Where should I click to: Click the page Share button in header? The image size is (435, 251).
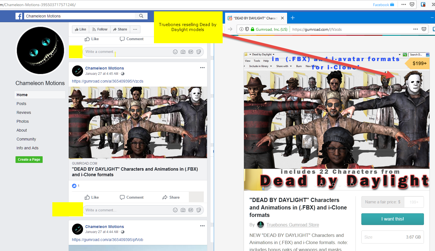point(120,29)
